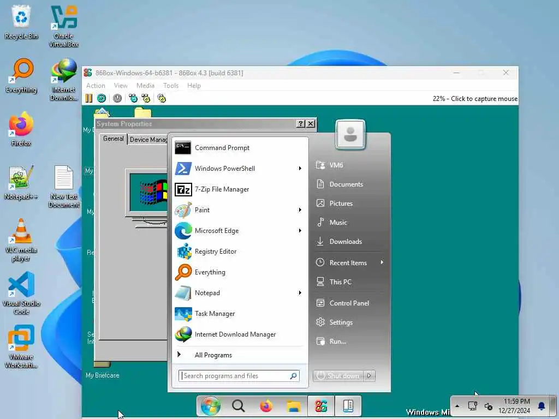Open Registry Editor
This screenshot has width=559, height=419.
tap(240, 252)
